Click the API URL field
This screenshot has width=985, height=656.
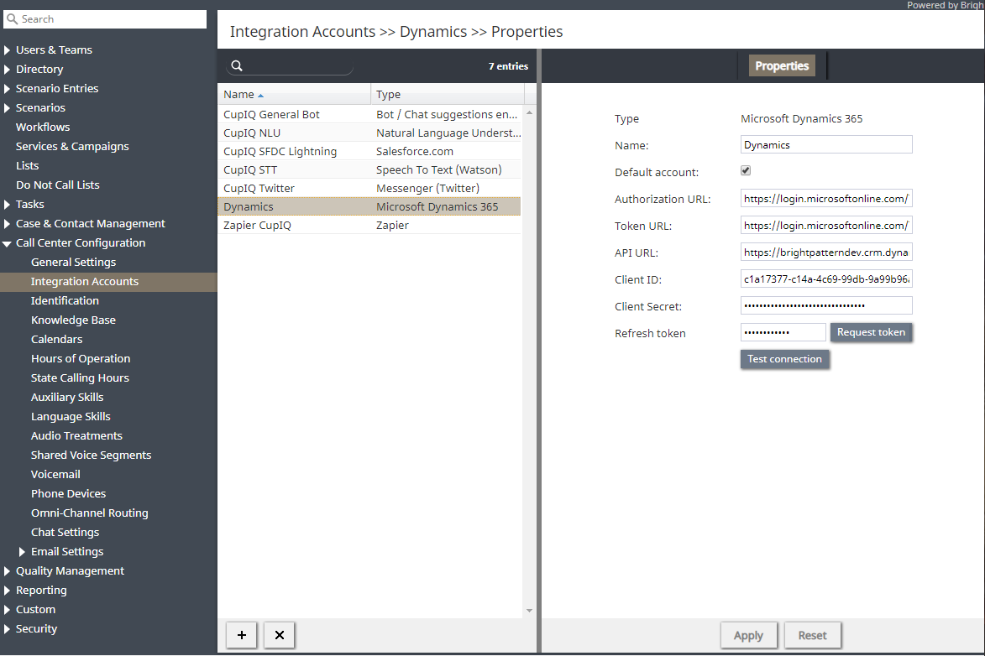coord(826,253)
